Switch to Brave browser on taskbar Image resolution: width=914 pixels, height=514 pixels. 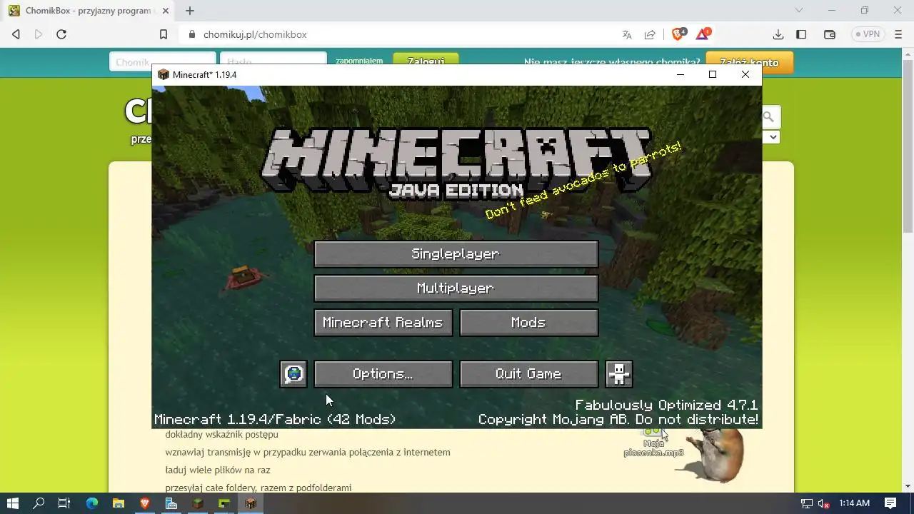[x=145, y=503]
